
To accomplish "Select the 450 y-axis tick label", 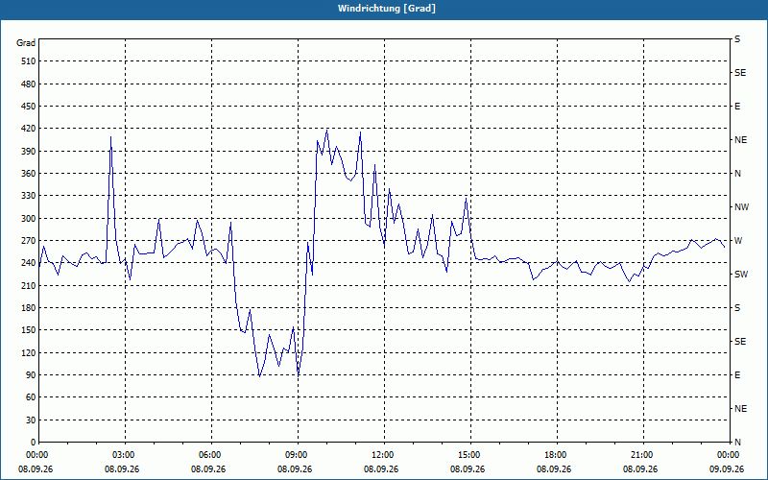I will tap(29, 107).
